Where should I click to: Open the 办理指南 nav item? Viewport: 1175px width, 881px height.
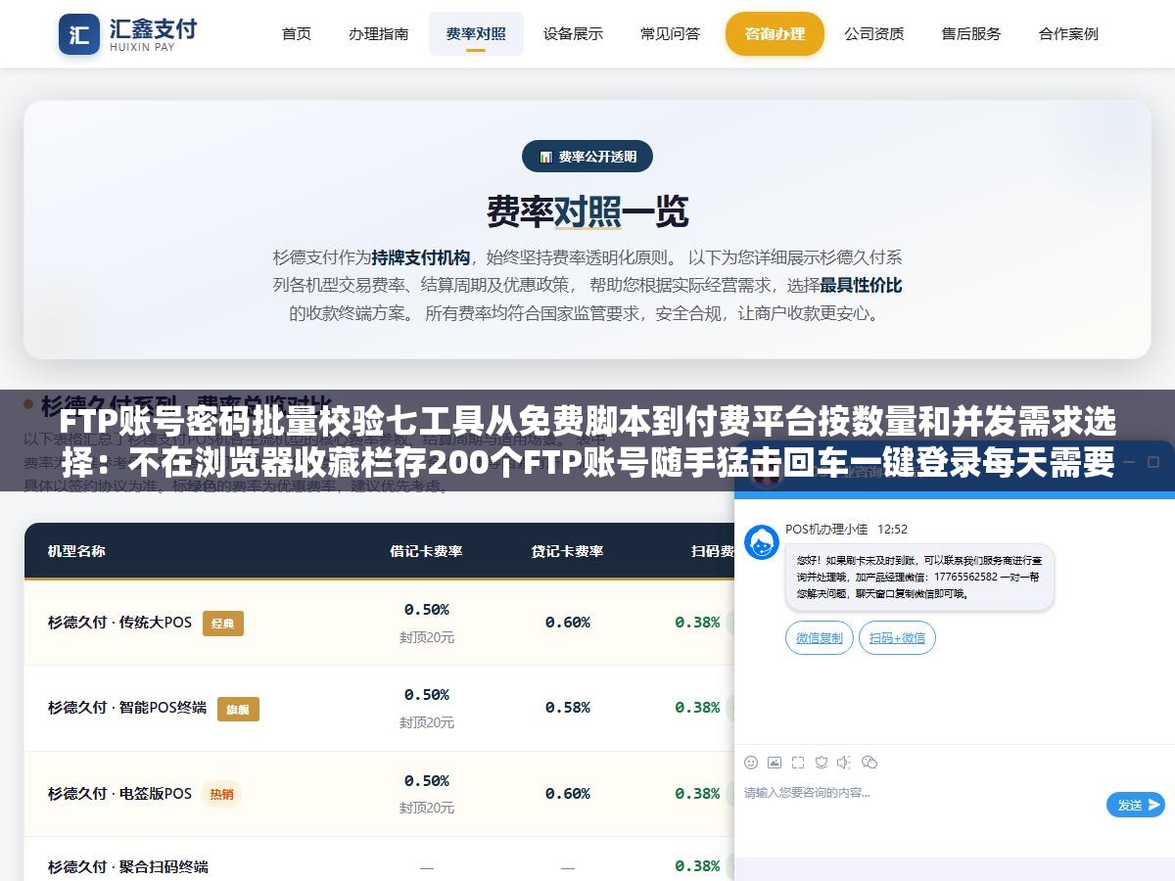click(x=379, y=33)
